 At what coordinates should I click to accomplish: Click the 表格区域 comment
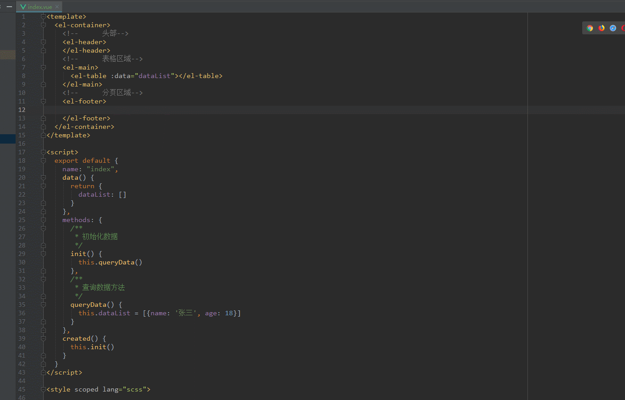(x=117, y=59)
